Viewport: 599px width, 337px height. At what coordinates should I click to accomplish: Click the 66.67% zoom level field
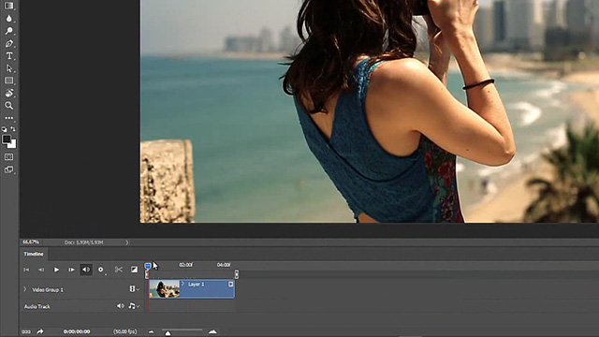(31, 242)
